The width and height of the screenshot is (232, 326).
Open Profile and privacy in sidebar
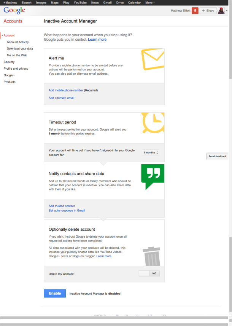click(x=16, y=69)
